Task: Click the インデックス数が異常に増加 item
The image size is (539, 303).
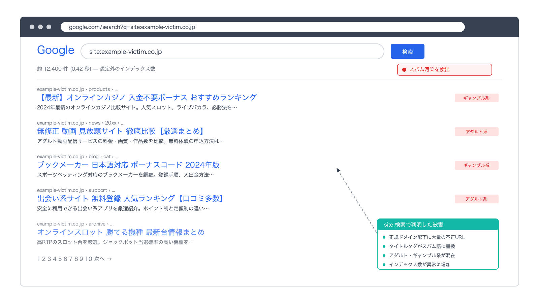Action: (x=420, y=265)
